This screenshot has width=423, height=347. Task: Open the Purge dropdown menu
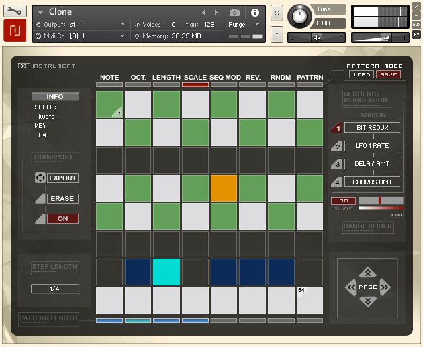[244, 24]
